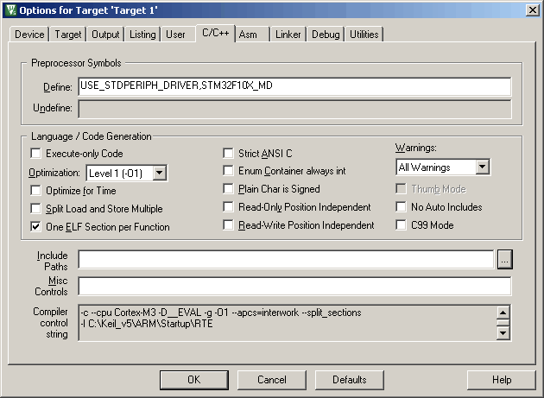Viewport: 544px width, 398px height.
Task: Click the Include Paths browse button
Action: coord(505,260)
